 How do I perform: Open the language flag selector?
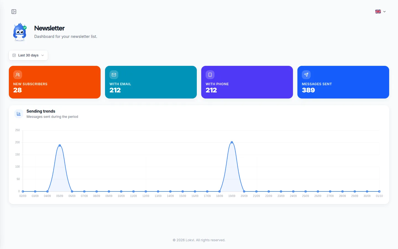pos(381,12)
